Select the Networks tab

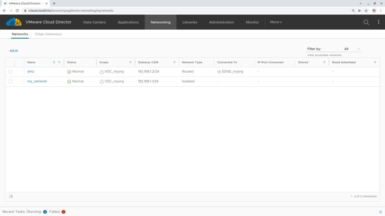(20, 34)
